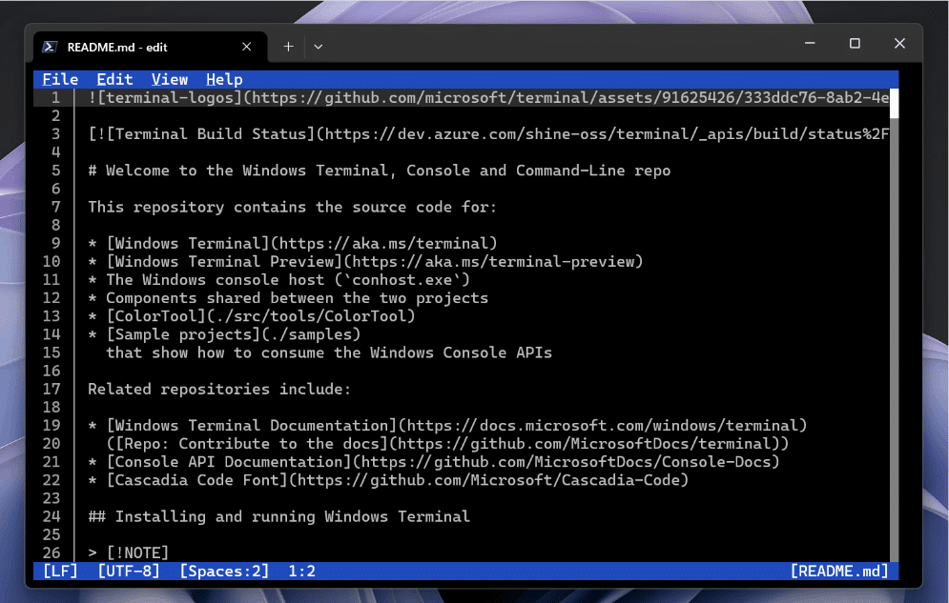Open the Edit menu
Image resolution: width=949 pixels, height=603 pixels.
pos(114,79)
